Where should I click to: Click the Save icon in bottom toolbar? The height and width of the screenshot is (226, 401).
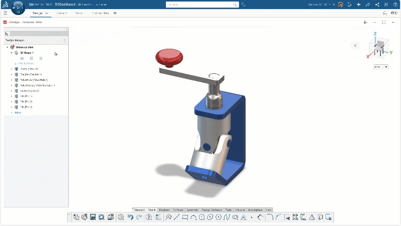(x=93, y=217)
